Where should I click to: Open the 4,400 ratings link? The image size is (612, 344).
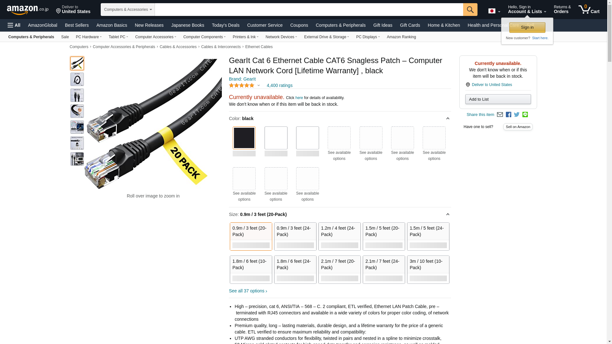(x=280, y=85)
